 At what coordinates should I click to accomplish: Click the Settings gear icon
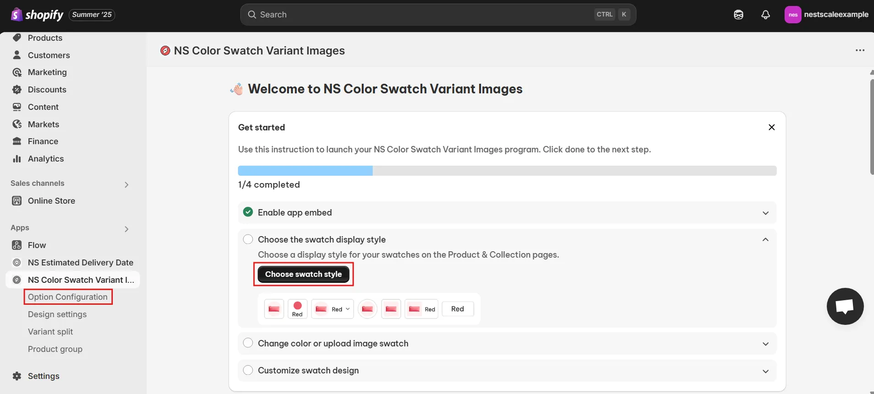point(17,376)
